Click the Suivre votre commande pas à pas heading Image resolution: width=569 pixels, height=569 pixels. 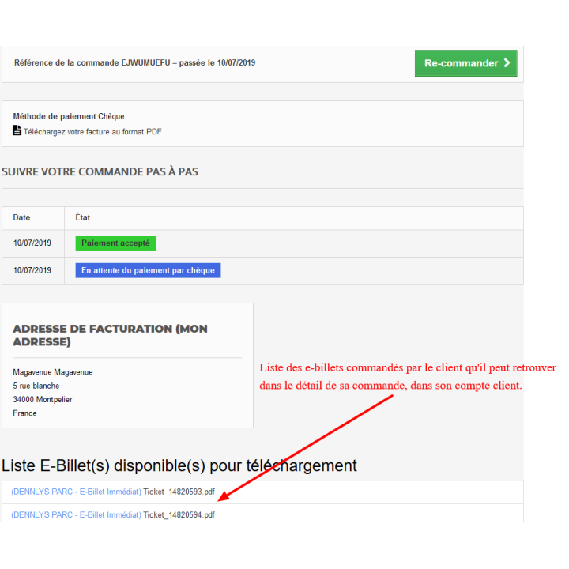100,171
